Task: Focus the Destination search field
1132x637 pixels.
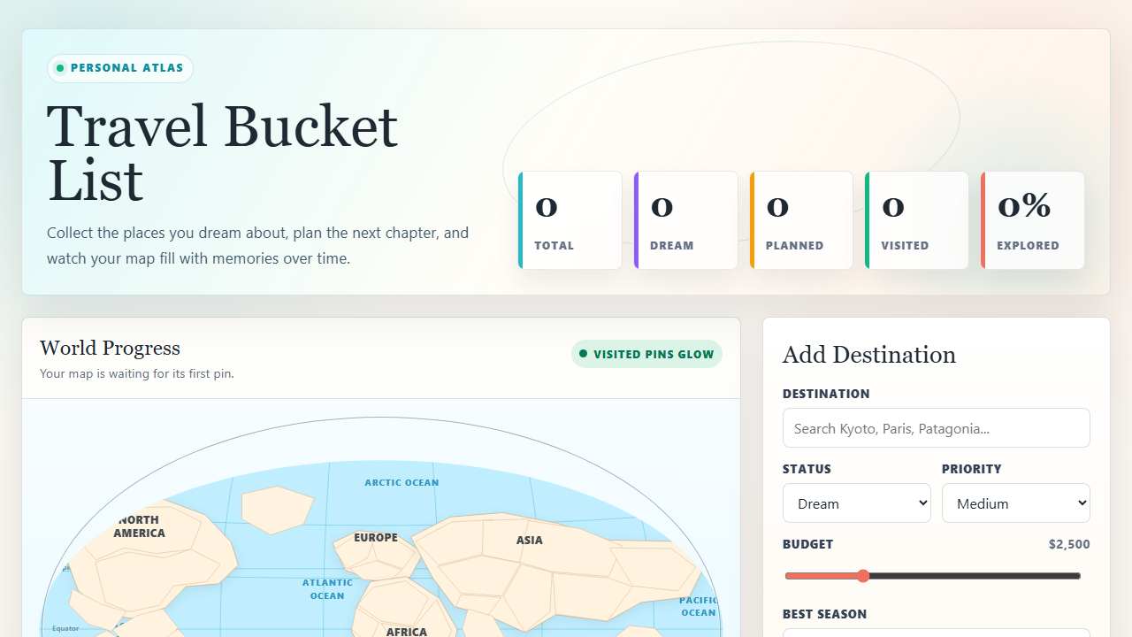Action: point(937,428)
